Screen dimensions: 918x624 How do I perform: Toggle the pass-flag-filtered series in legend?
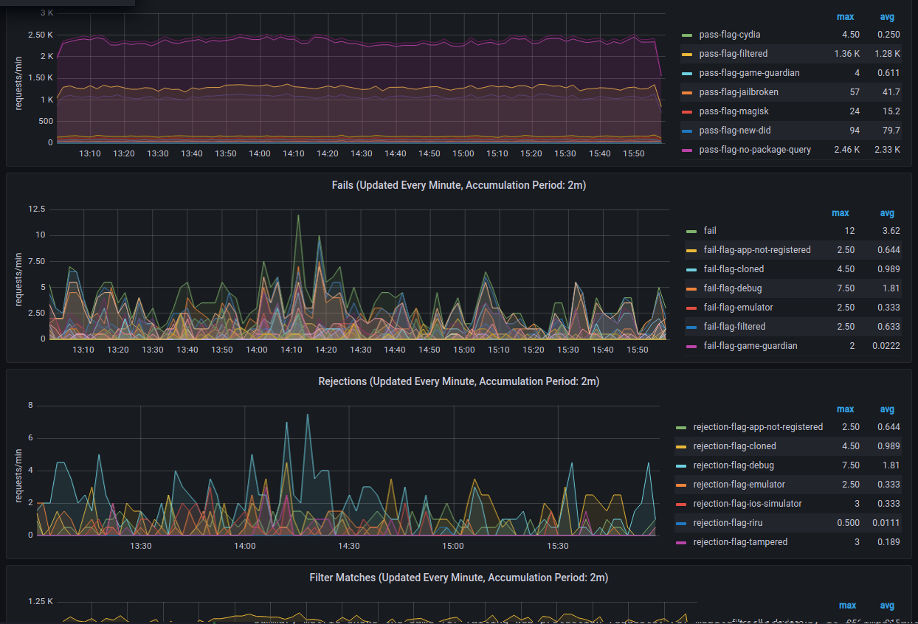[x=733, y=54]
